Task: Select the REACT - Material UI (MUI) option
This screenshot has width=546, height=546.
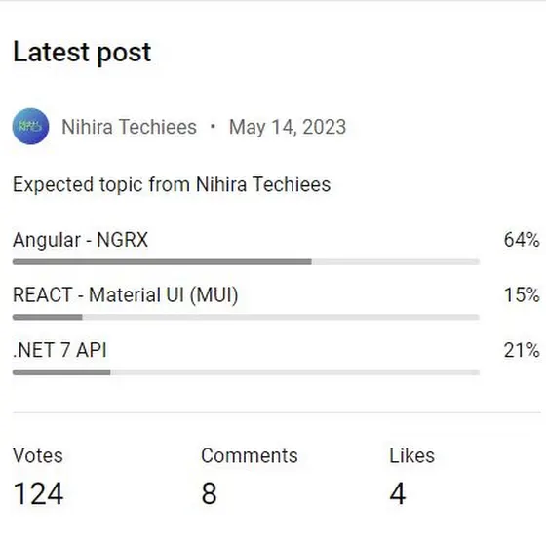Action: coord(126,295)
